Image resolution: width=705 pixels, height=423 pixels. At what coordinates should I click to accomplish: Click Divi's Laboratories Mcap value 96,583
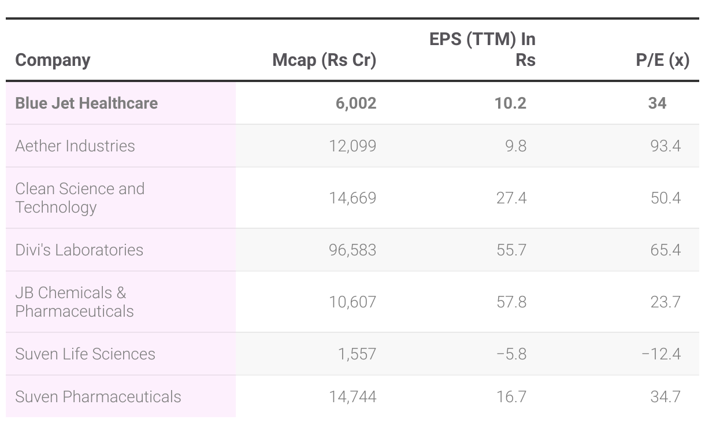click(352, 250)
